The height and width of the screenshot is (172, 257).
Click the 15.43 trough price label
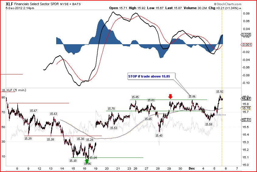159,136
